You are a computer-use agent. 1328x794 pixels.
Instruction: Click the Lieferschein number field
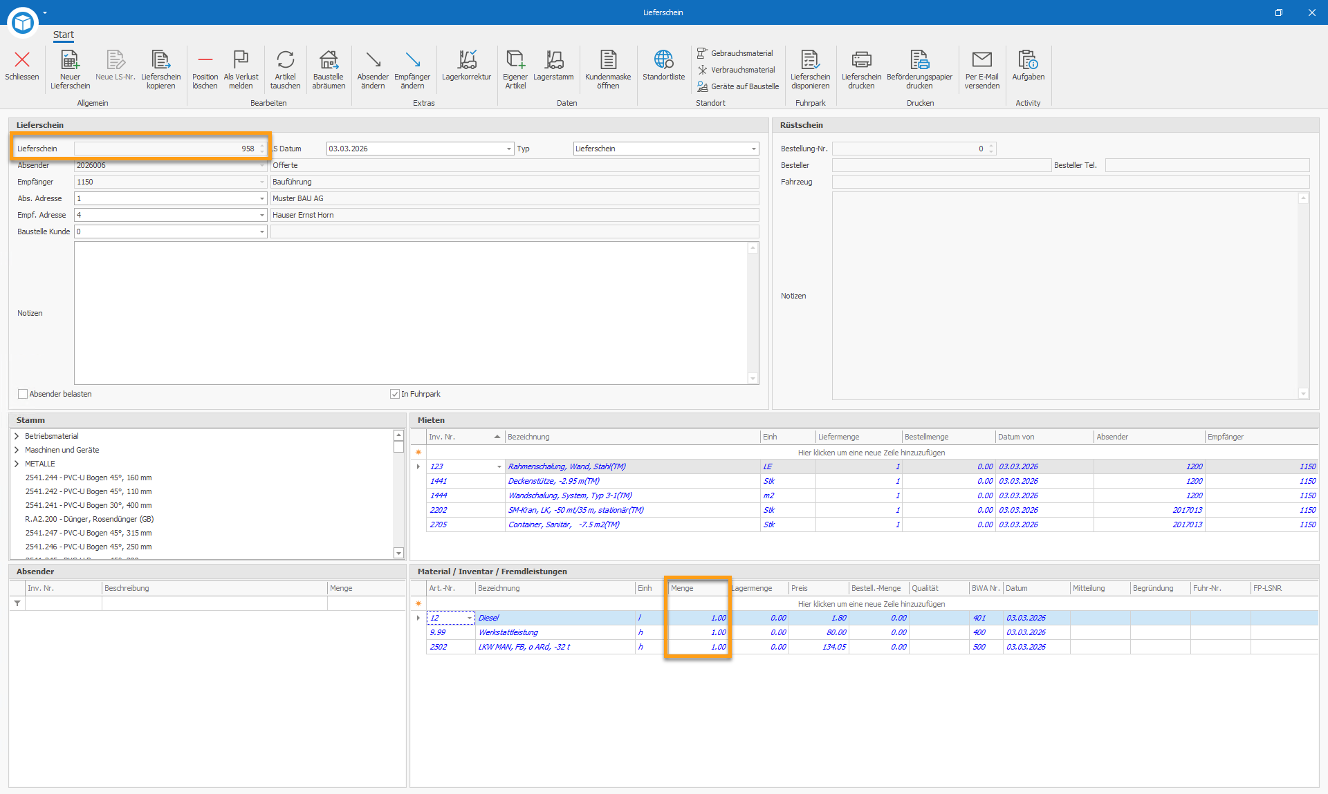point(170,149)
